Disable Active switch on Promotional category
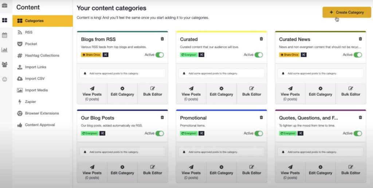Screen dimensions: 373x188 259,133
